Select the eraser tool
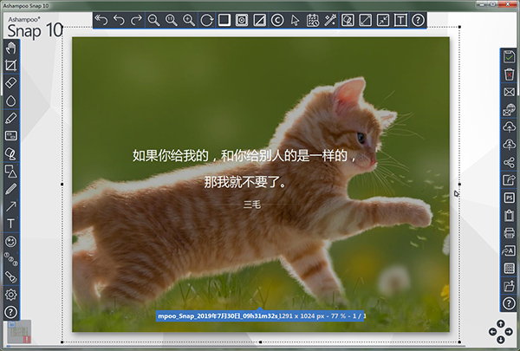The width and height of the screenshot is (520, 351). pyautogui.click(x=11, y=83)
